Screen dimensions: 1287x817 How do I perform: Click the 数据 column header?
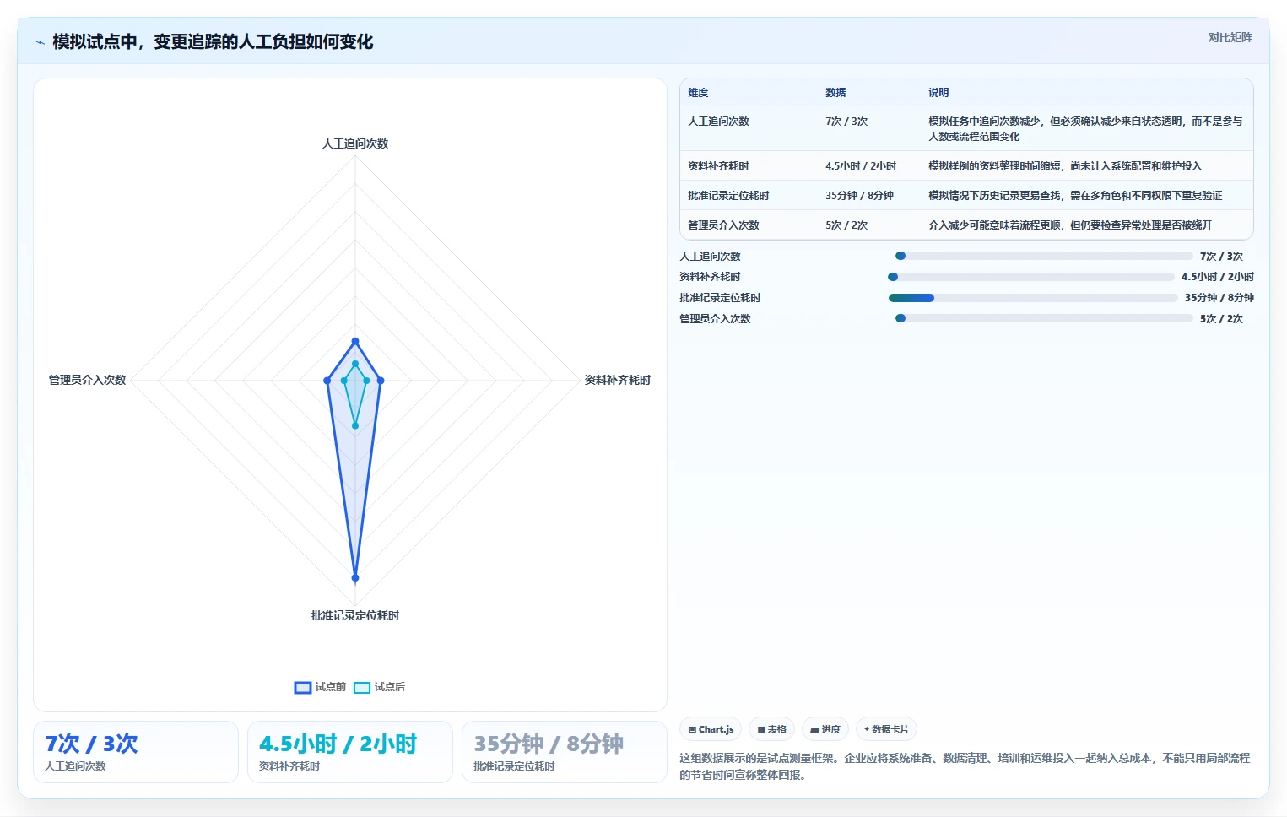(x=835, y=93)
